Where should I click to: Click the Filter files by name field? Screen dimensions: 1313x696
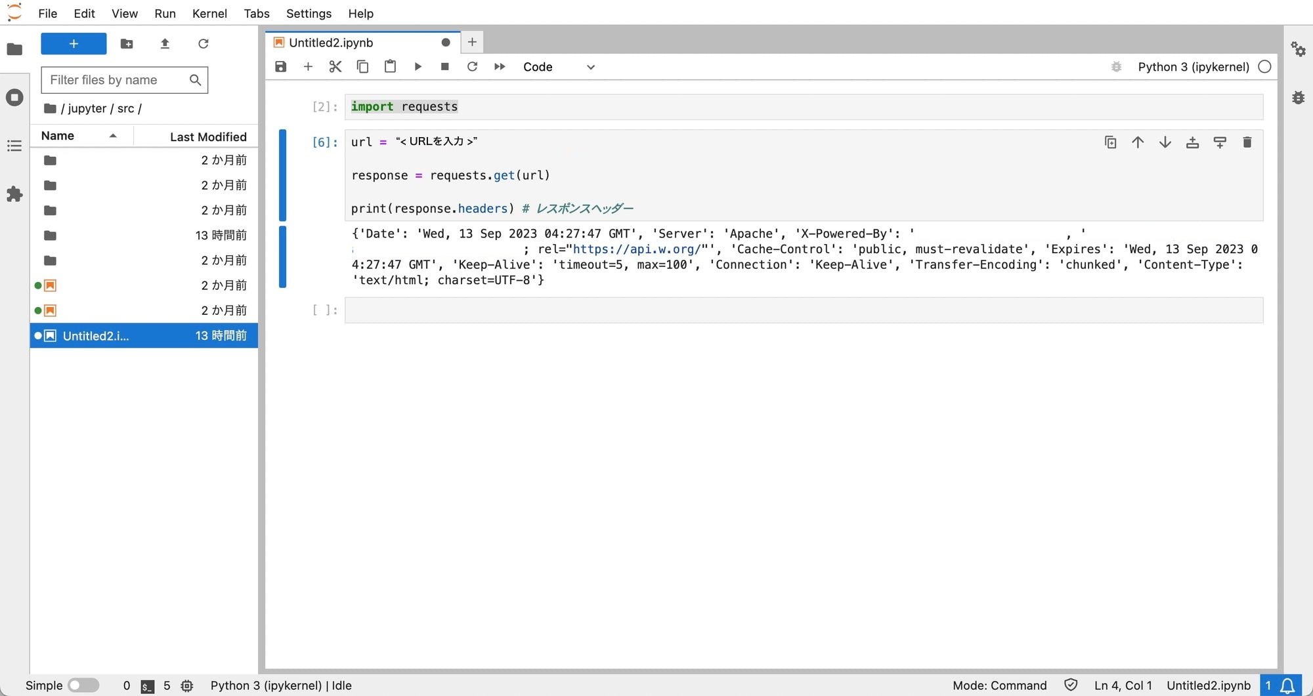click(117, 80)
